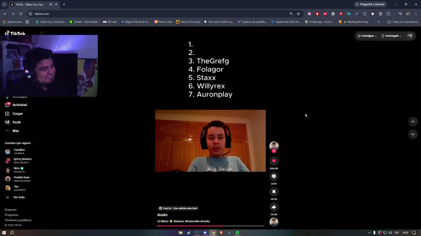Open the Rosito username under the video
This screenshot has width=421, height=236.
coord(162,215)
